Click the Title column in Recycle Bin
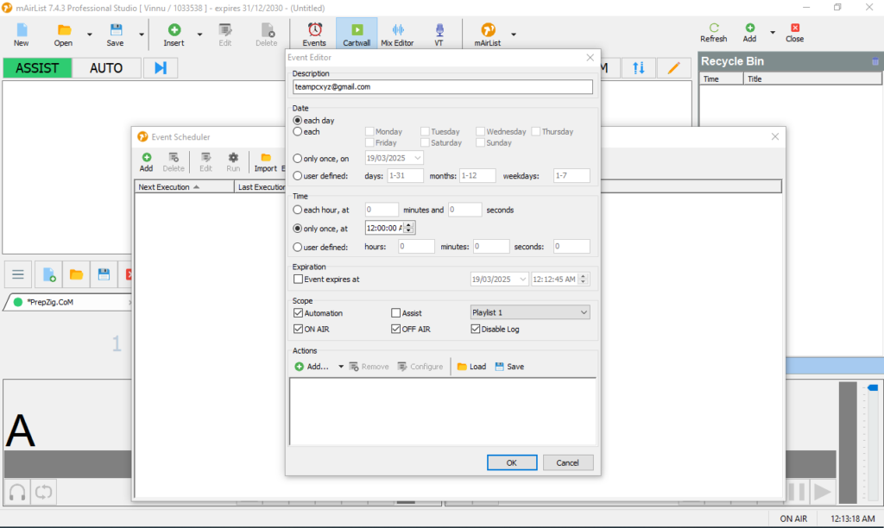 point(812,79)
